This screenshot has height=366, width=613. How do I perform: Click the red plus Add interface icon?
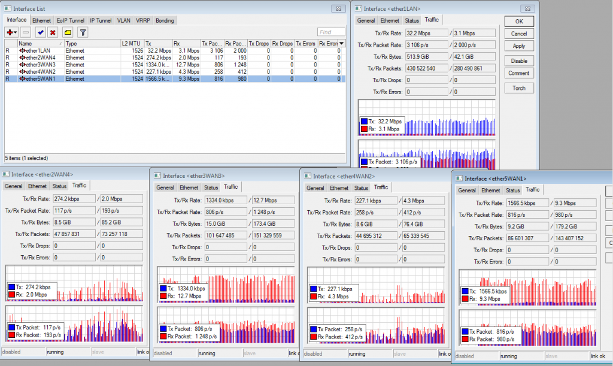[11, 32]
